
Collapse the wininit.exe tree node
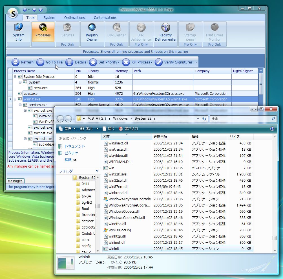(15, 99)
